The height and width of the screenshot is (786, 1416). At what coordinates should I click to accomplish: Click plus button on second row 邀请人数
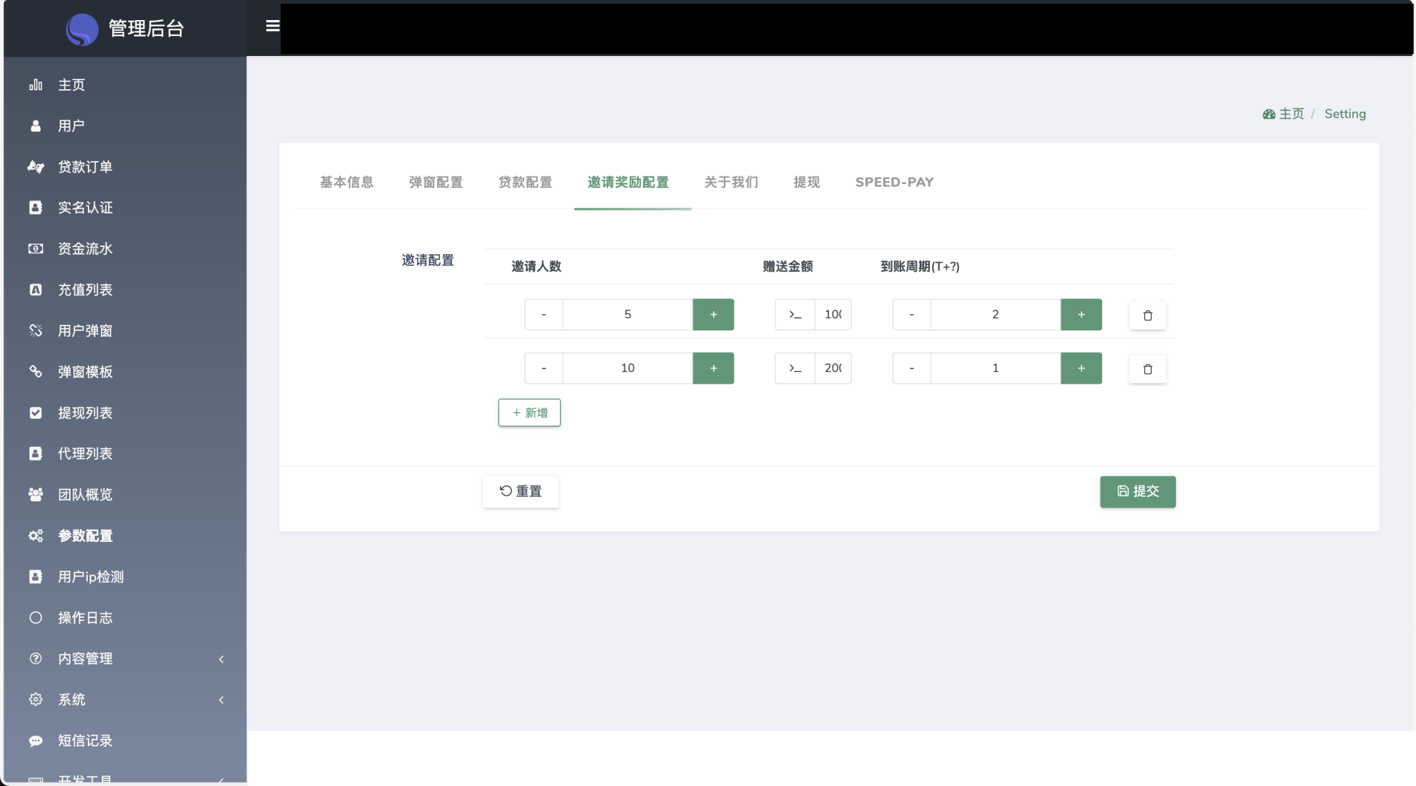(x=712, y=368)
